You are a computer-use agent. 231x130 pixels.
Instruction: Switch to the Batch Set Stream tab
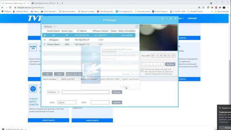coord(89,79)
